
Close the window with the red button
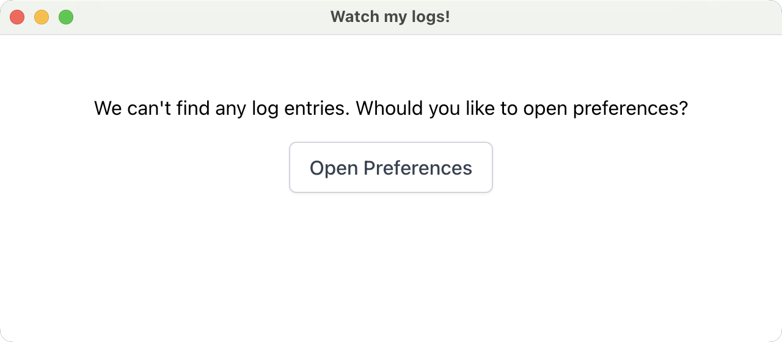[17, 17]
